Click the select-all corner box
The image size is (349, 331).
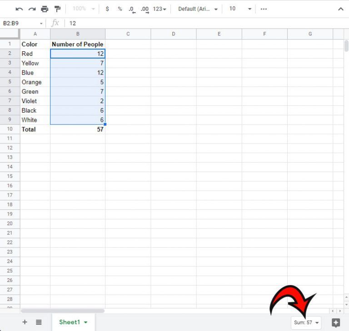click(x=10, y=34)
